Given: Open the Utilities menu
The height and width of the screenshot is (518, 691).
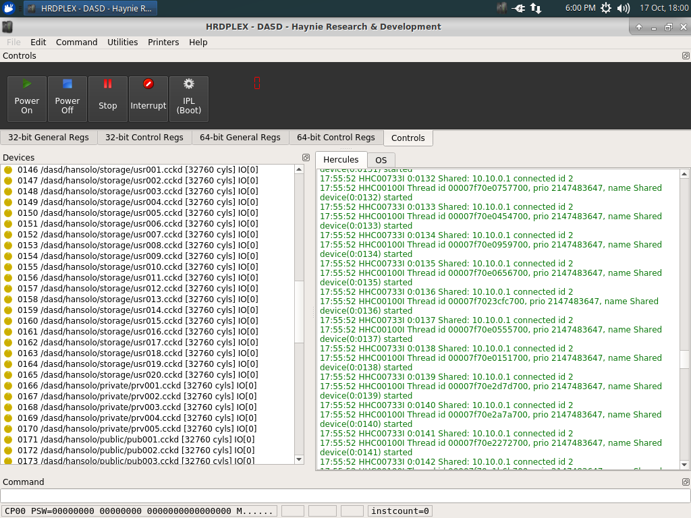Looking at the screenshot, I should click(123, 42).
